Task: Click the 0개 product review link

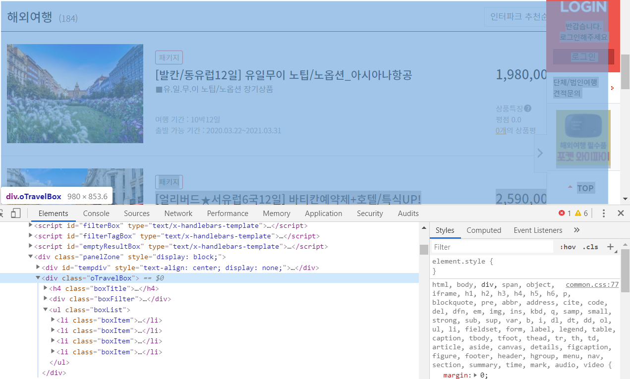Action: 501,130
